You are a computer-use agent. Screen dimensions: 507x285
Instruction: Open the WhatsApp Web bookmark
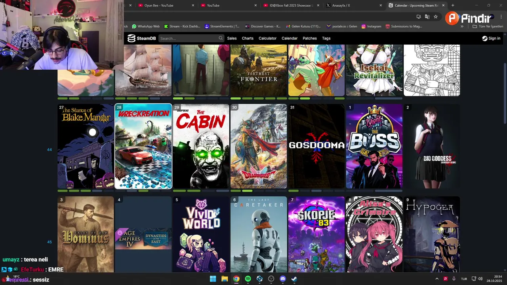[146, 27]
